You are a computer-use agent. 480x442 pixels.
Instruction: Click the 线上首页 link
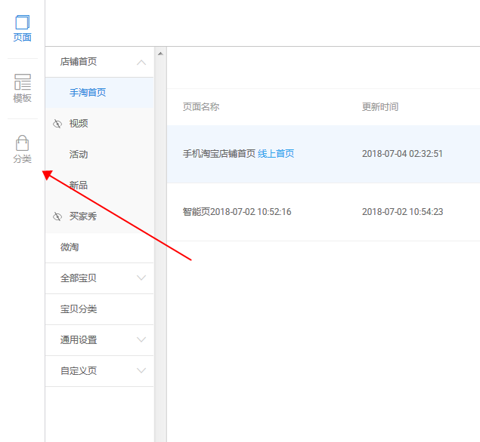pyautogui.click(x=276, y=154)
